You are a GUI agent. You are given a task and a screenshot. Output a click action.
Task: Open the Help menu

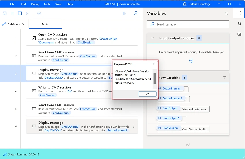(70, 4)
